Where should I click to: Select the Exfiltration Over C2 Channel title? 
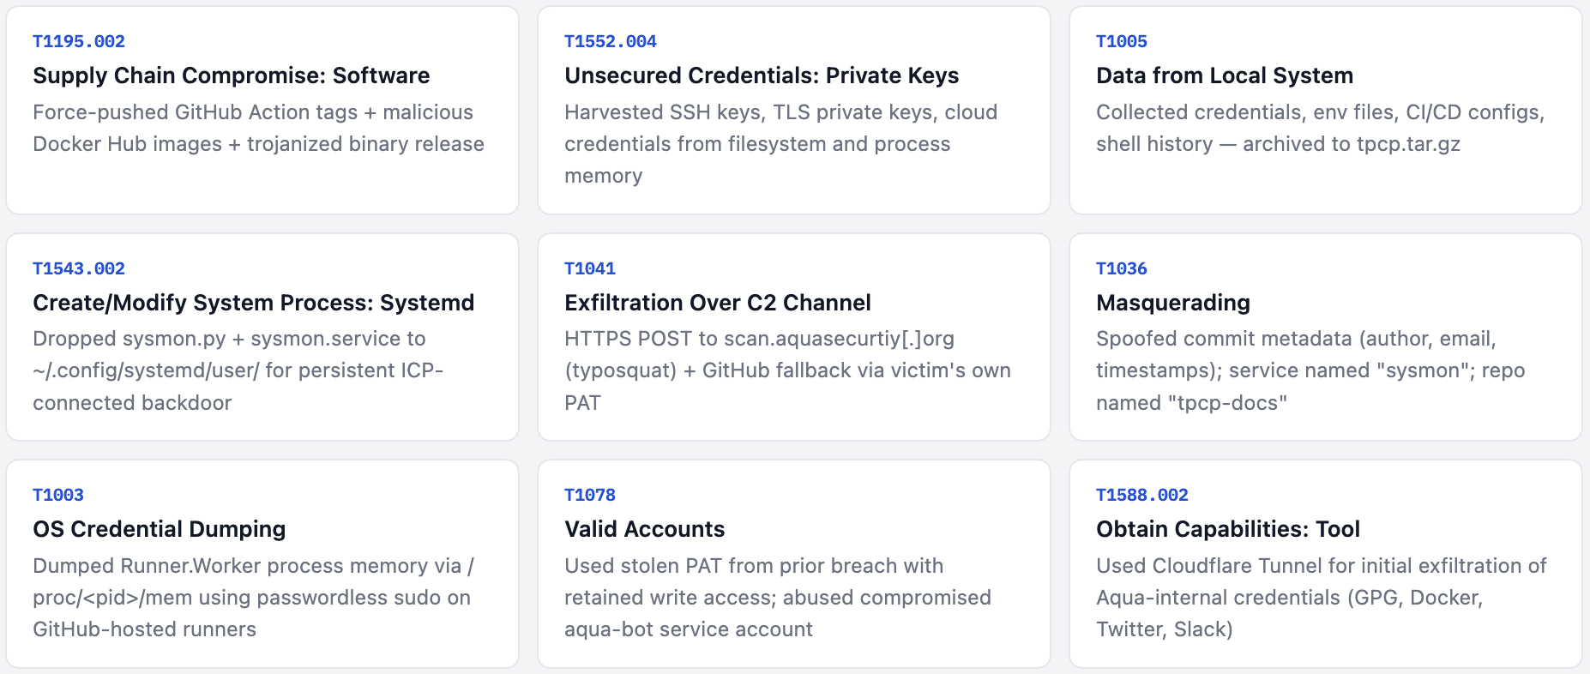point(718,303)
